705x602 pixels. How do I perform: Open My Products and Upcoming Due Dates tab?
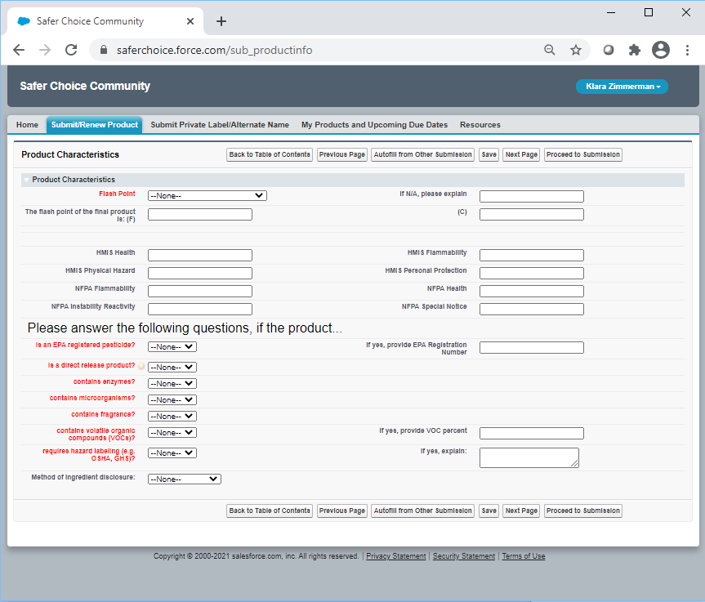374,125
